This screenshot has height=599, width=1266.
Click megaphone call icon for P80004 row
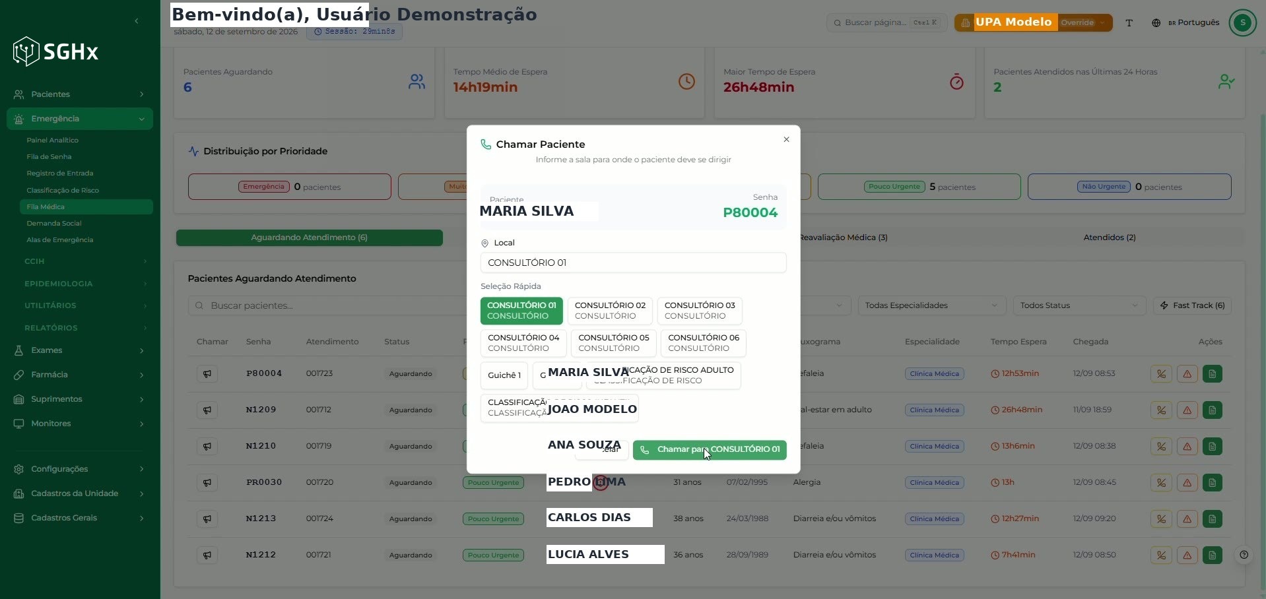click(207, 374)
